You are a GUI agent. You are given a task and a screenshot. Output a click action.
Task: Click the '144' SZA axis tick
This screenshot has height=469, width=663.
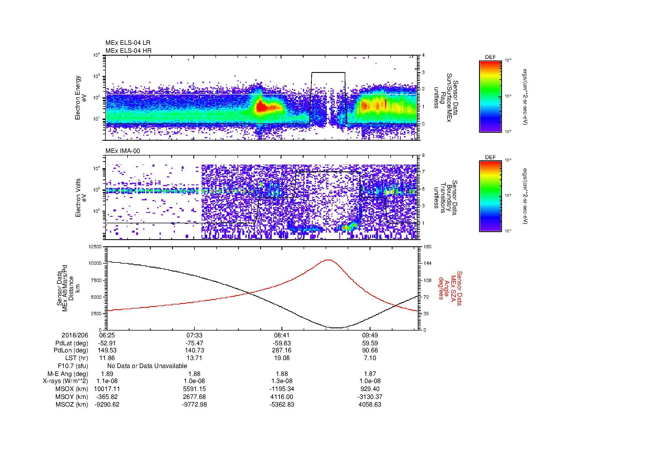click(427, 263)
